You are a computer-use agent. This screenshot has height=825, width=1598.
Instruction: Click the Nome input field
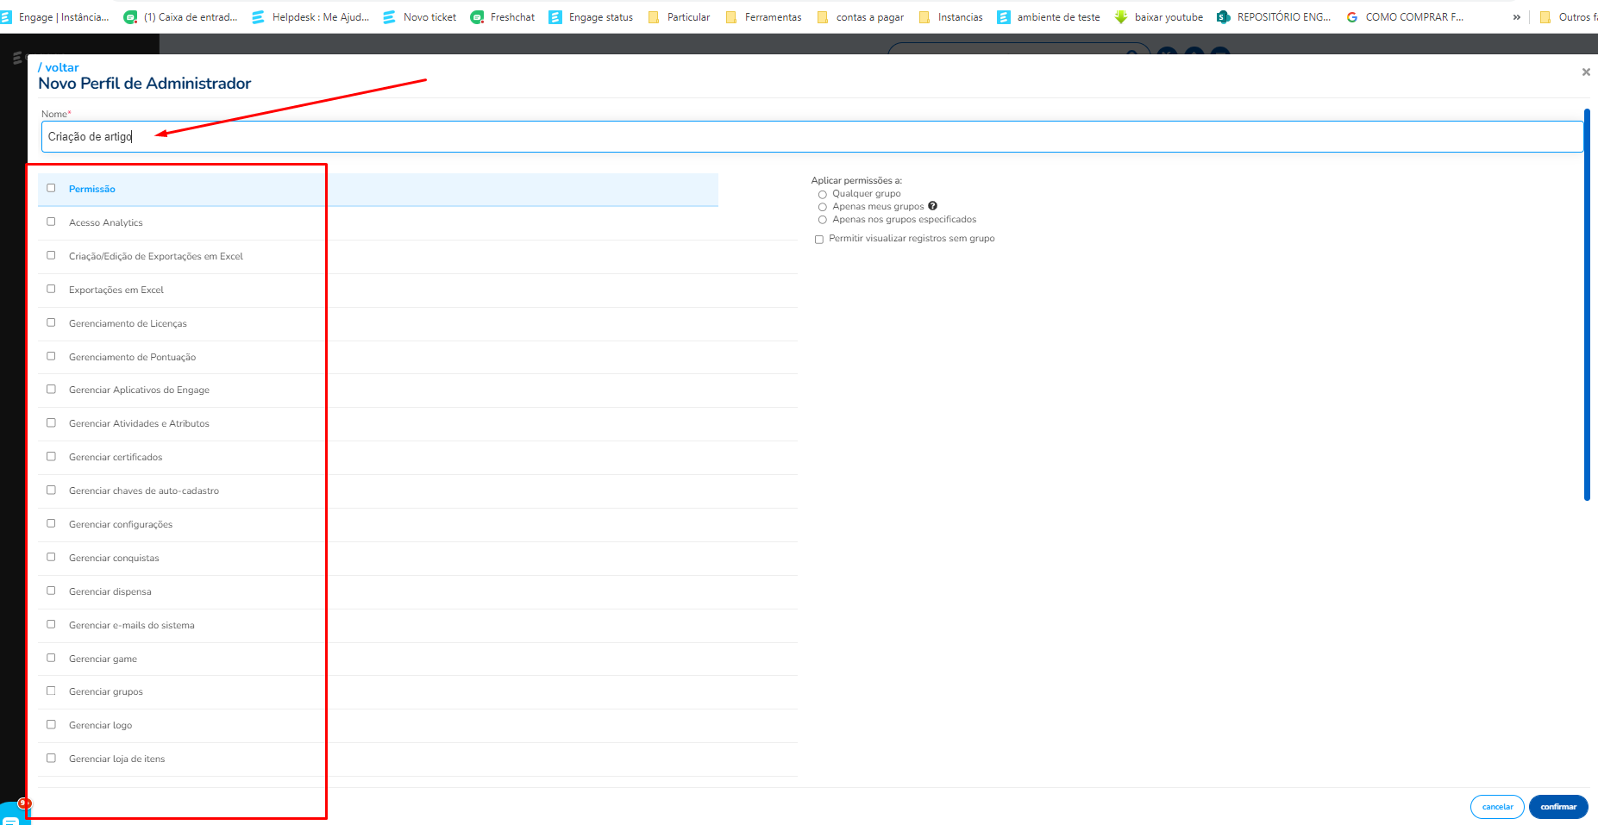click(812, 136)
